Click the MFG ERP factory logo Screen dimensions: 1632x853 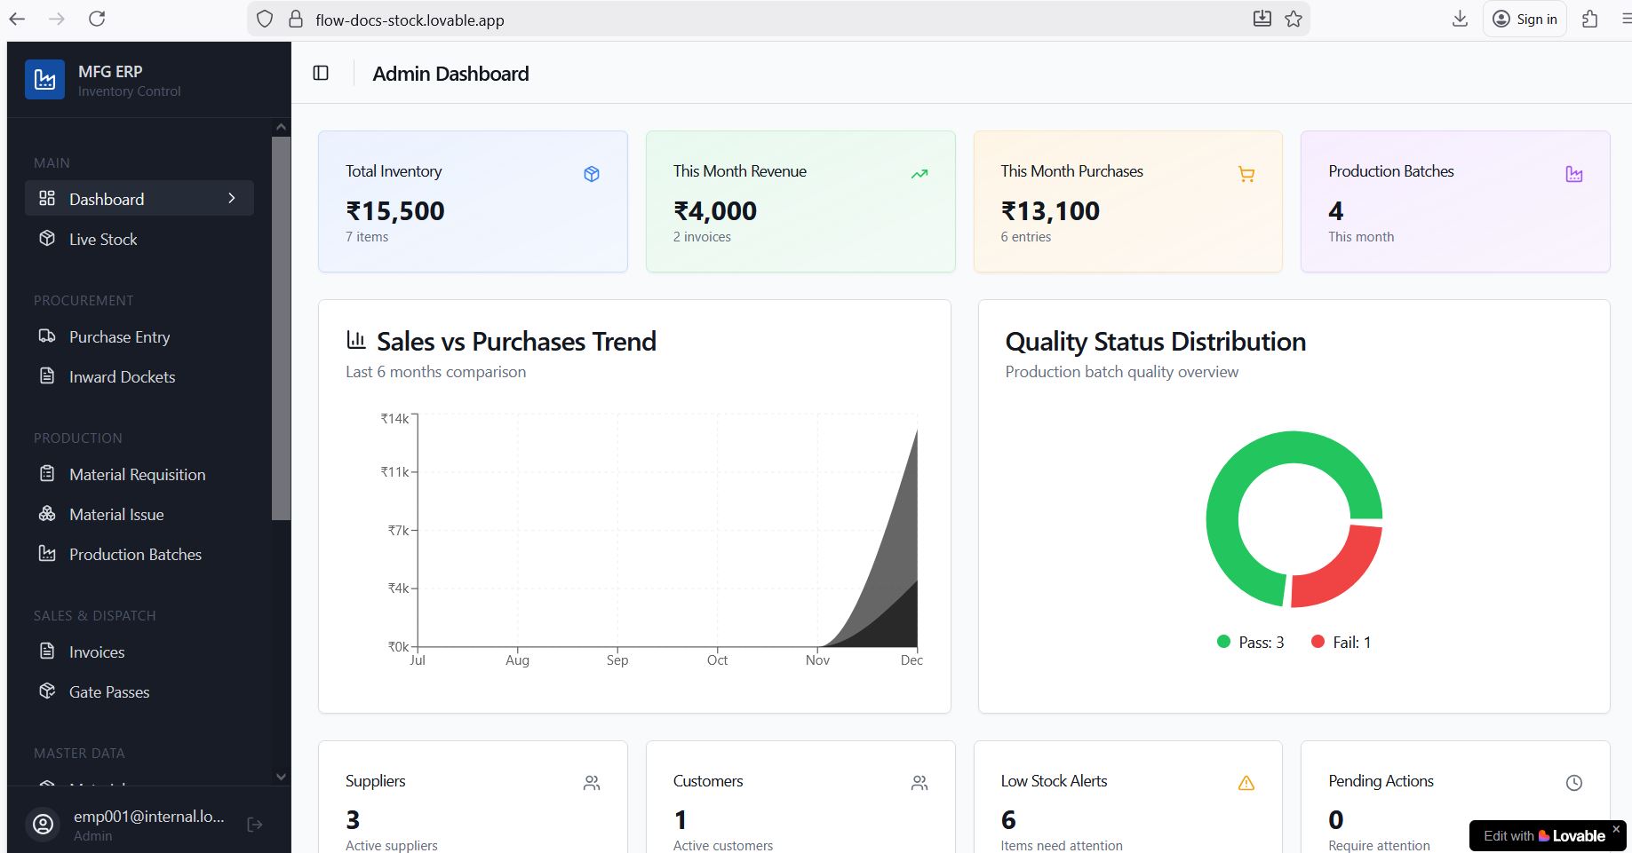coord(44,80)
